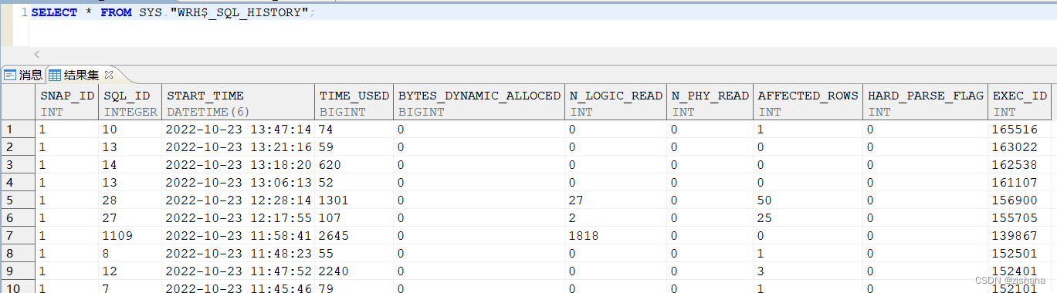Select row number 7 header
1057x293 pixels.
(18, 236)
